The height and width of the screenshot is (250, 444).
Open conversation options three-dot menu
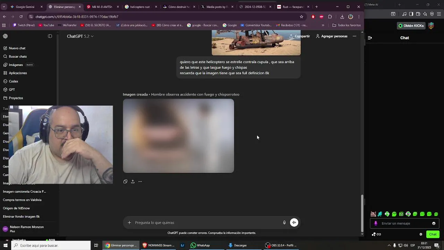355,36
